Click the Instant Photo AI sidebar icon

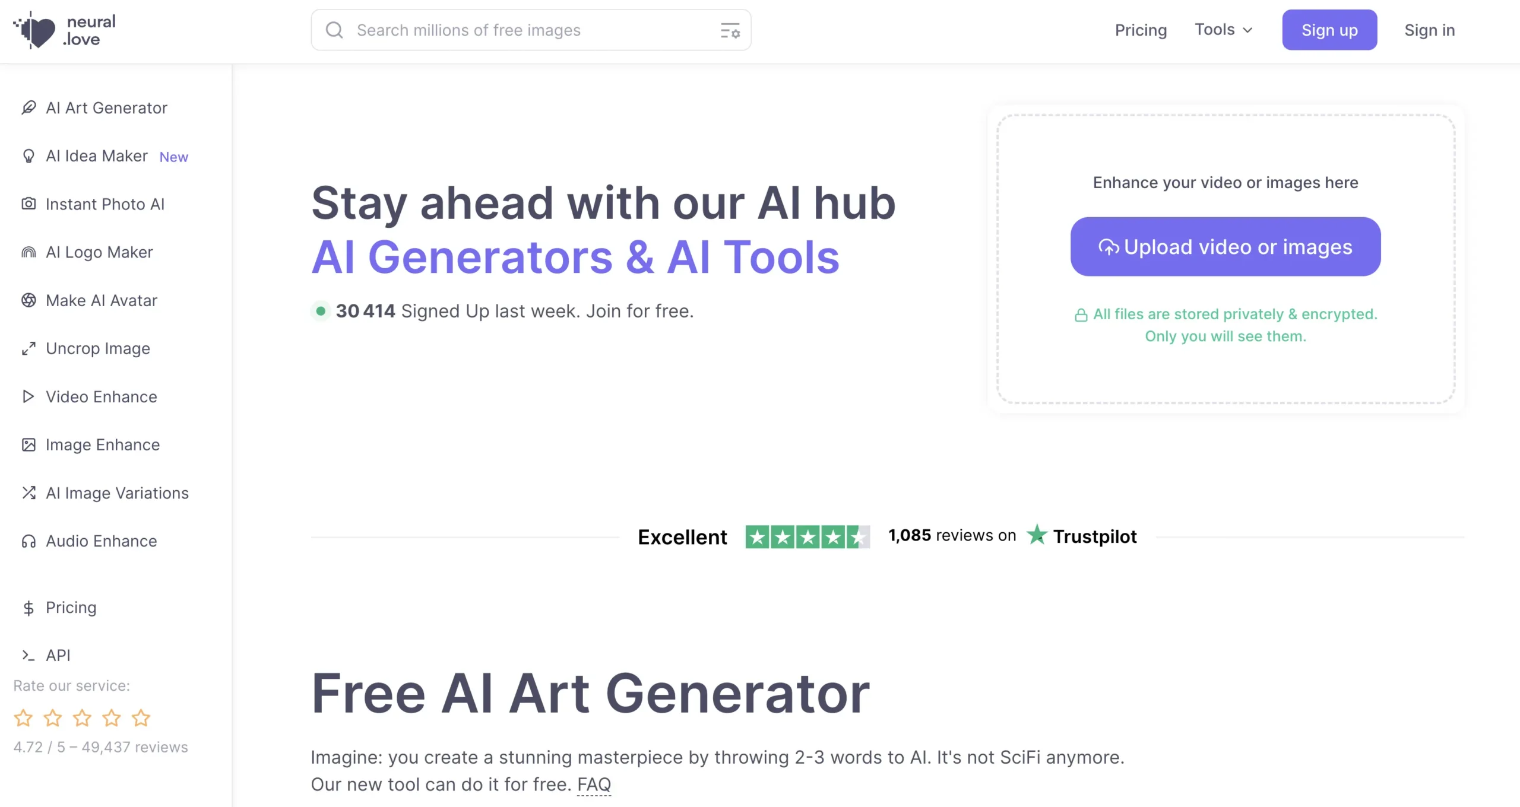click(x=28, y=203)
